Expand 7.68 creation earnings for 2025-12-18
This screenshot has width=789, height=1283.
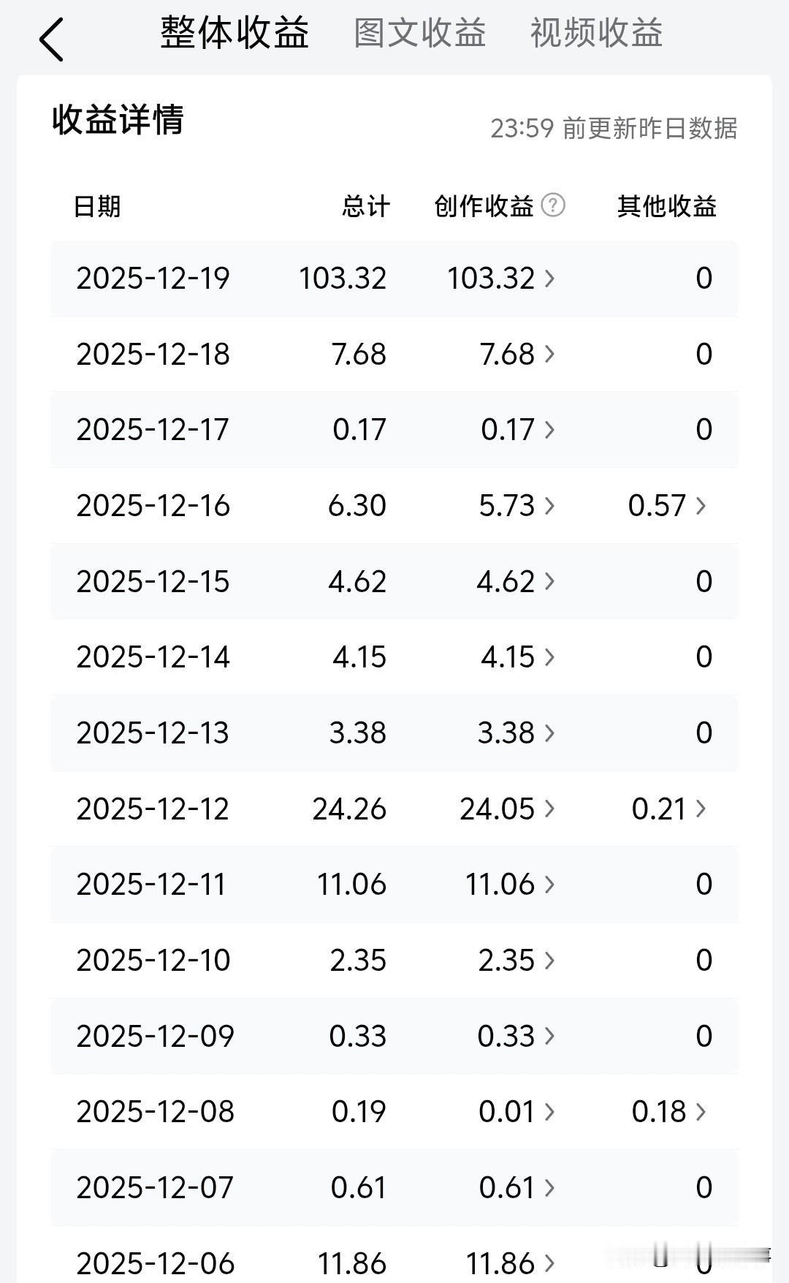517,355
